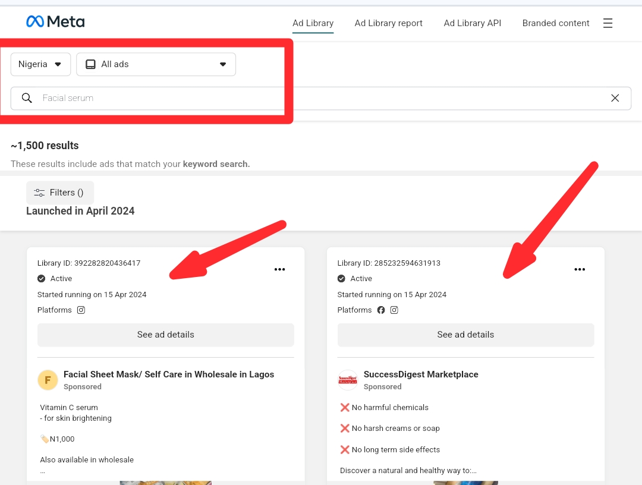Screen dimensions: 642x485
Task: Open the three-dot menu on ad 392282820436417
Action: click(x=279, y=269)
